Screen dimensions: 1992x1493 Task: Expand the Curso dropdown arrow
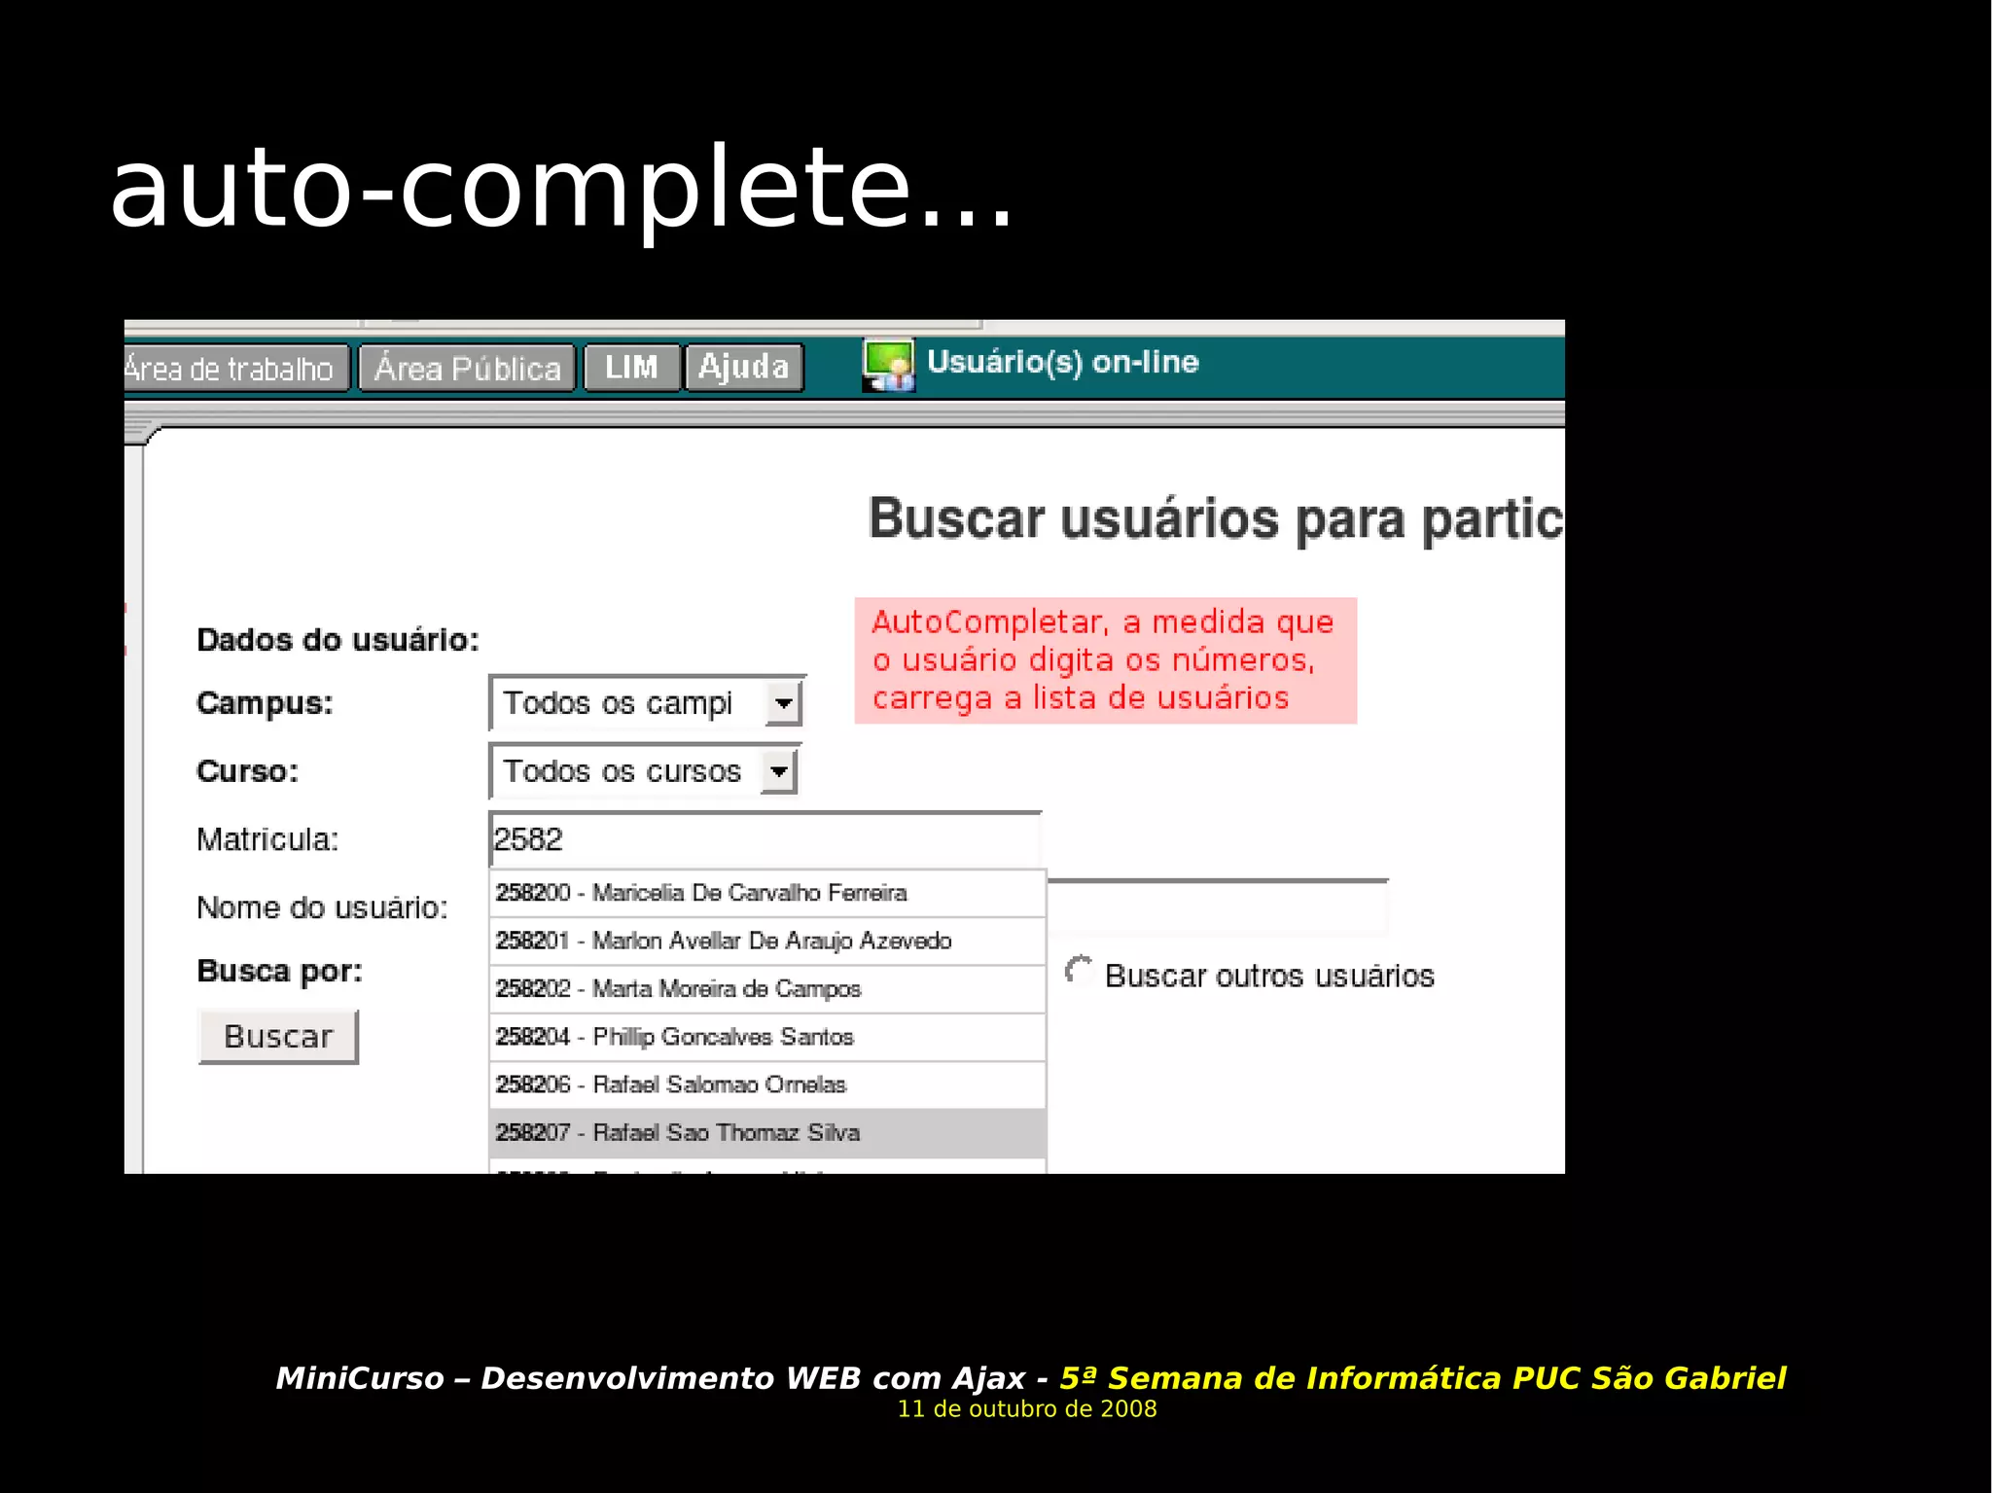point(778,772)
